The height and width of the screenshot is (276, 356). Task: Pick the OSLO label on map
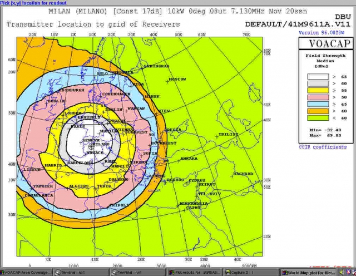(x=102, y=74)
